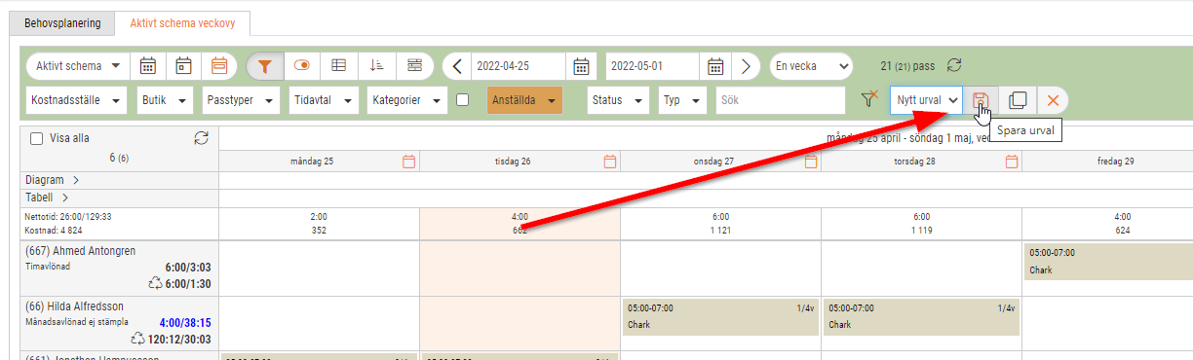Click the Sök search field

[x=780, y=100]
